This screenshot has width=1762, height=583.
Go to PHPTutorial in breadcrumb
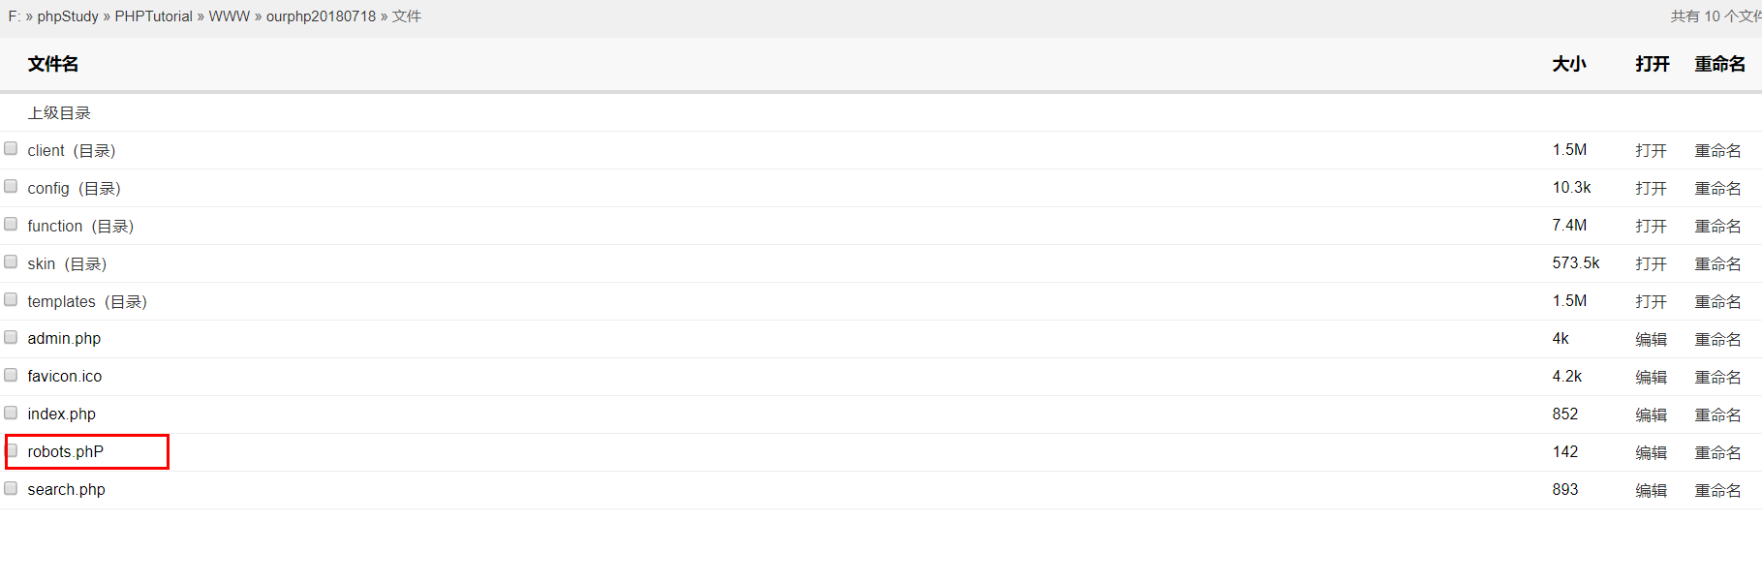pos(153,16)
